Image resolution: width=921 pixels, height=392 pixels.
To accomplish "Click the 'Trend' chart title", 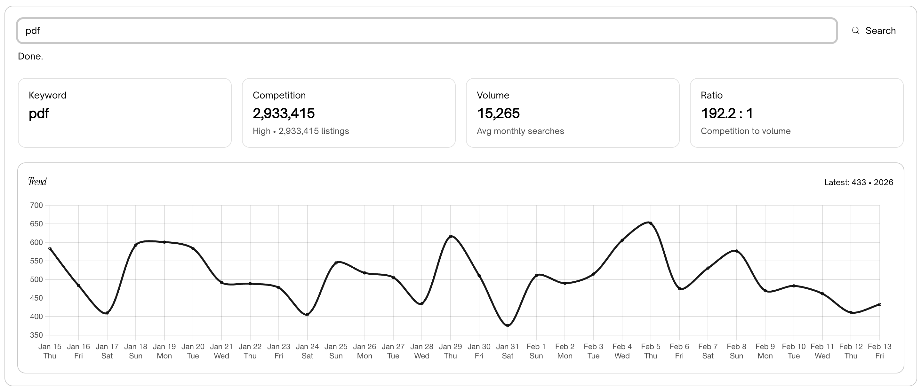I will [x=37, y=182].
